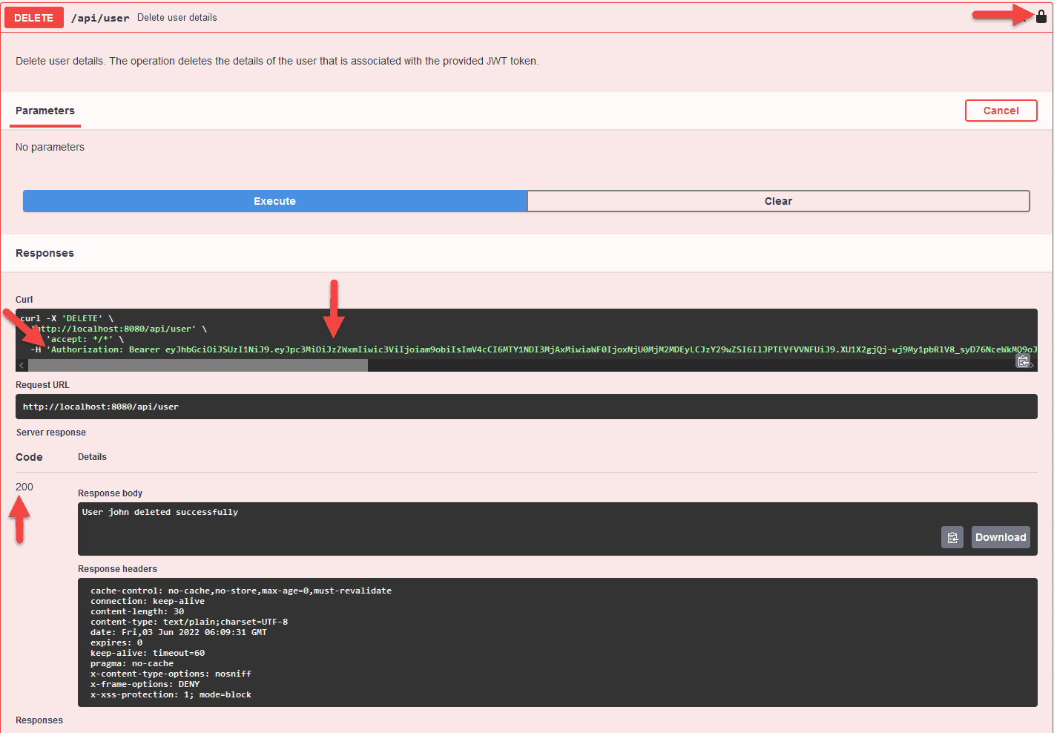1054x733 pixels.
Task: Click the x-frame-options: DENY line
Action: pos(145,684)
